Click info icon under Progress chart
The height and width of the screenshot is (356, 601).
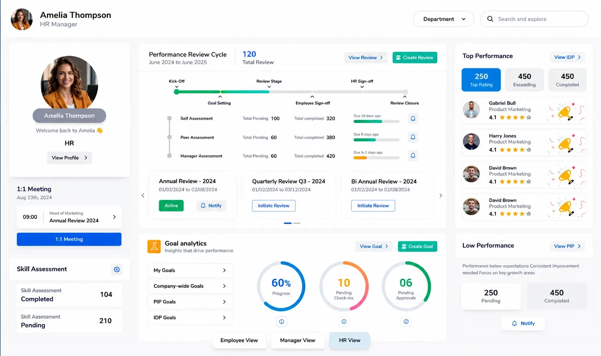pyautogui.click(x=282, y=322)
